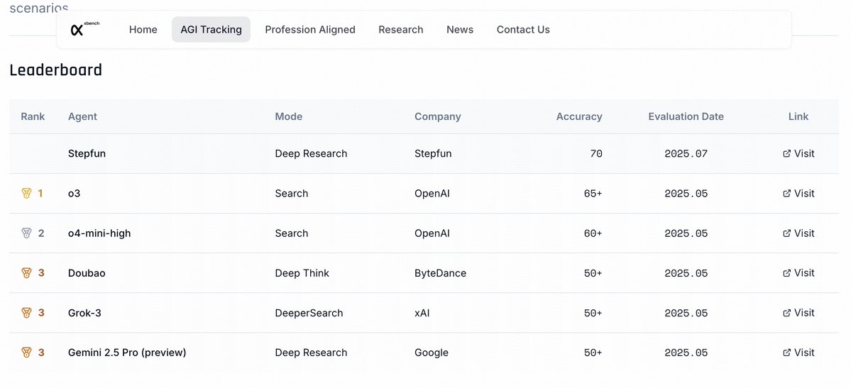This screenshot has width=851, height=388.
Task: Click the Evaluation Date column header
Action: click(686, 116)
